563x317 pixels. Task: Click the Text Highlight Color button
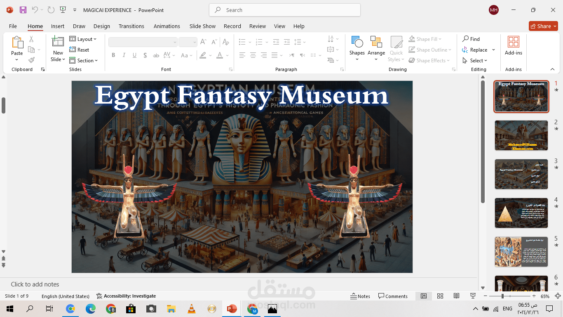[202, 55]
